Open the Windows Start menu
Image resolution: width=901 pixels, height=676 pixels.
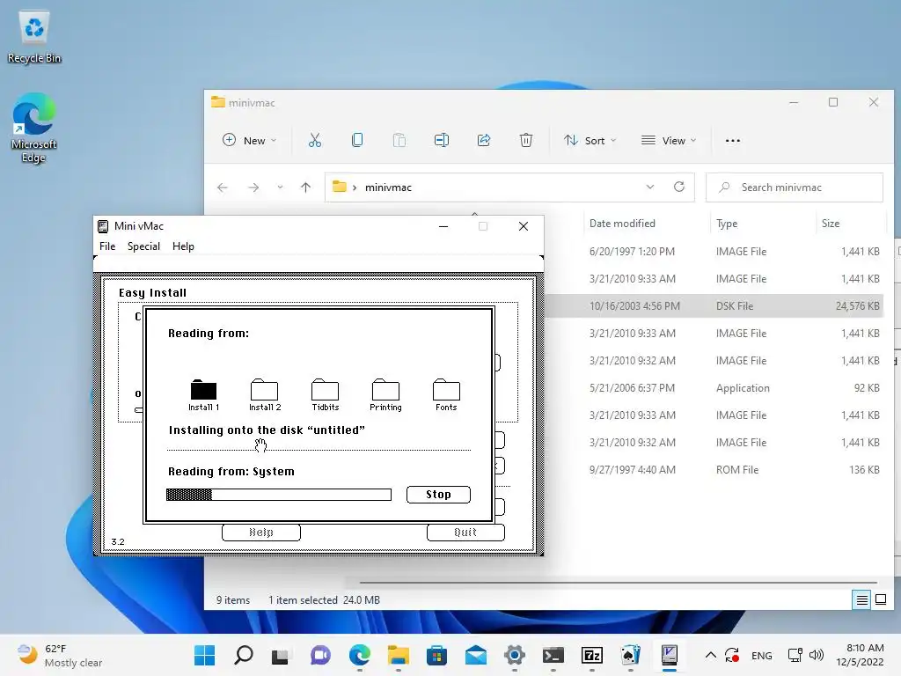click(x=204, y=655)
